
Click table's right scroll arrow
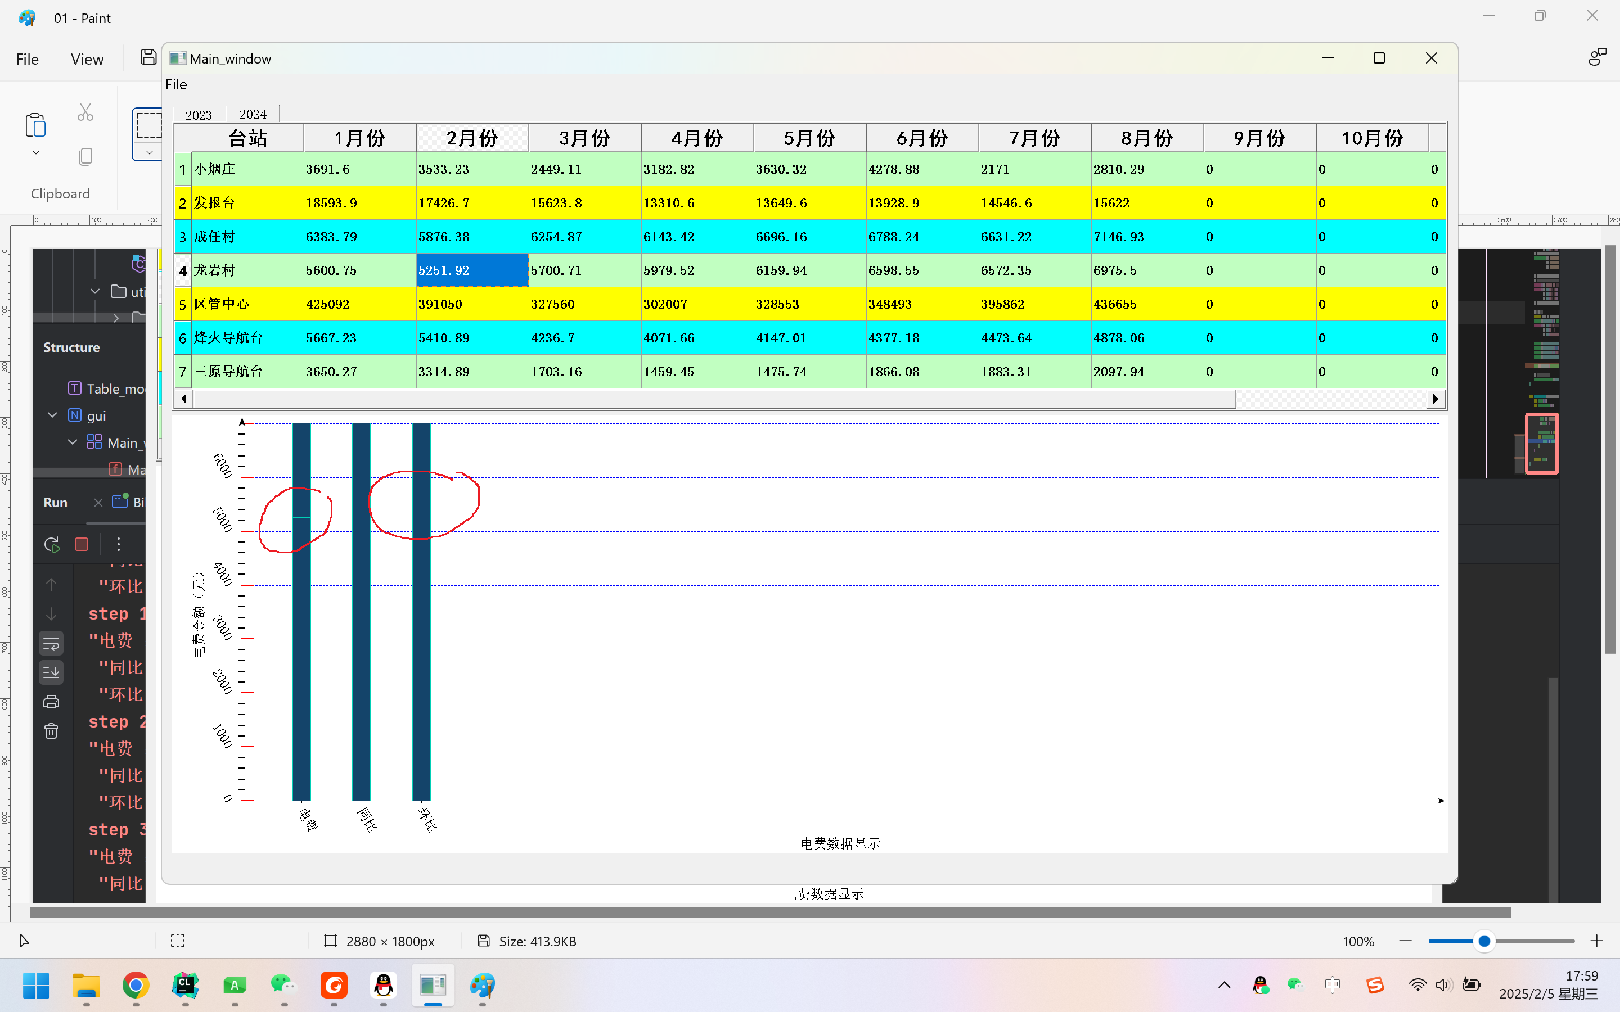click(x=1435, y=399)
